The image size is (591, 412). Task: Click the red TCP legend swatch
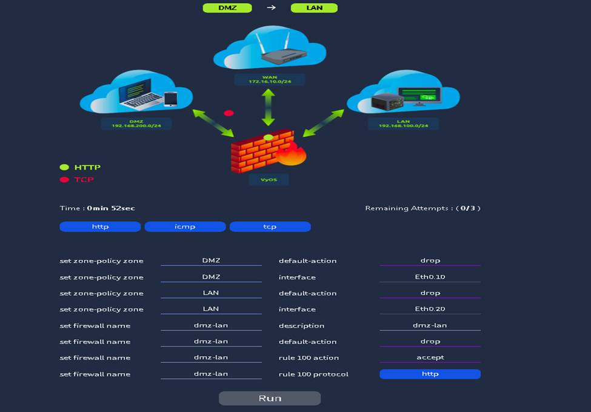(64, 179)
